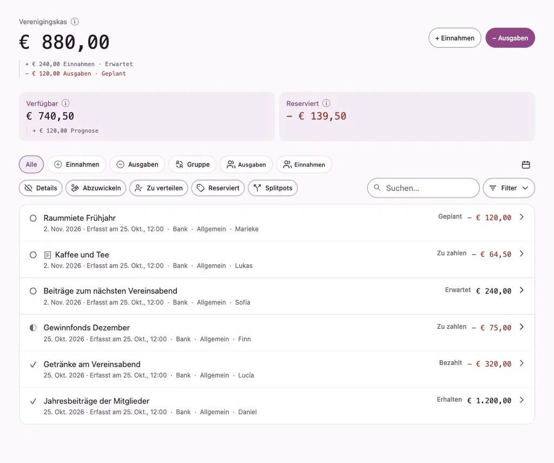This screenshot has width=554, height=463.
Task: Expand Jahresbeiträge der Mitglieder row chevron
Action: click(522, 400)
